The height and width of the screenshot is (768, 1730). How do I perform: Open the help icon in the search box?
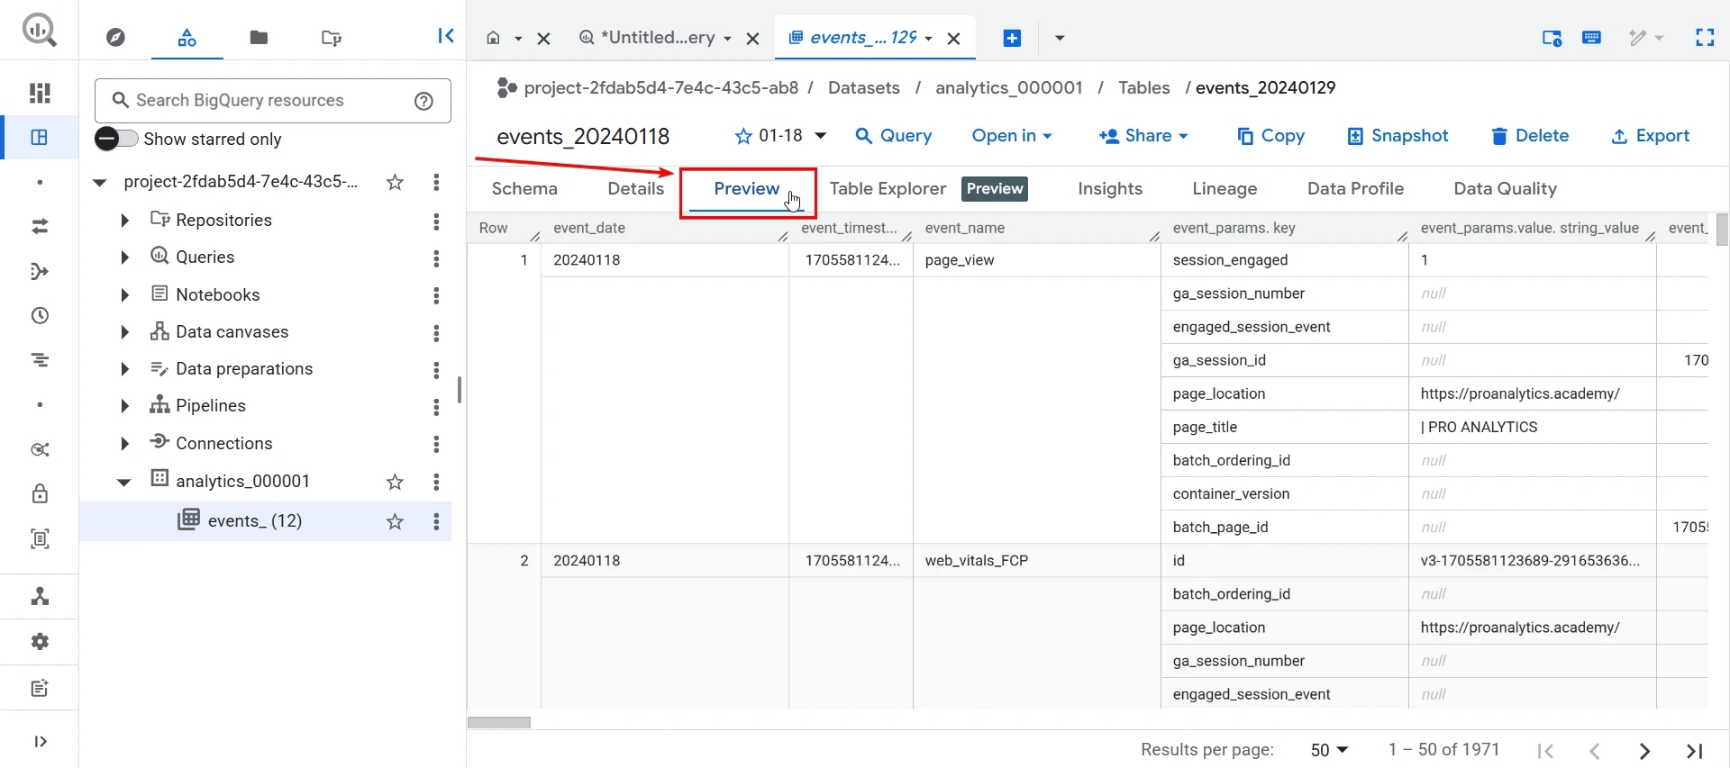click(x=423, y=101)
